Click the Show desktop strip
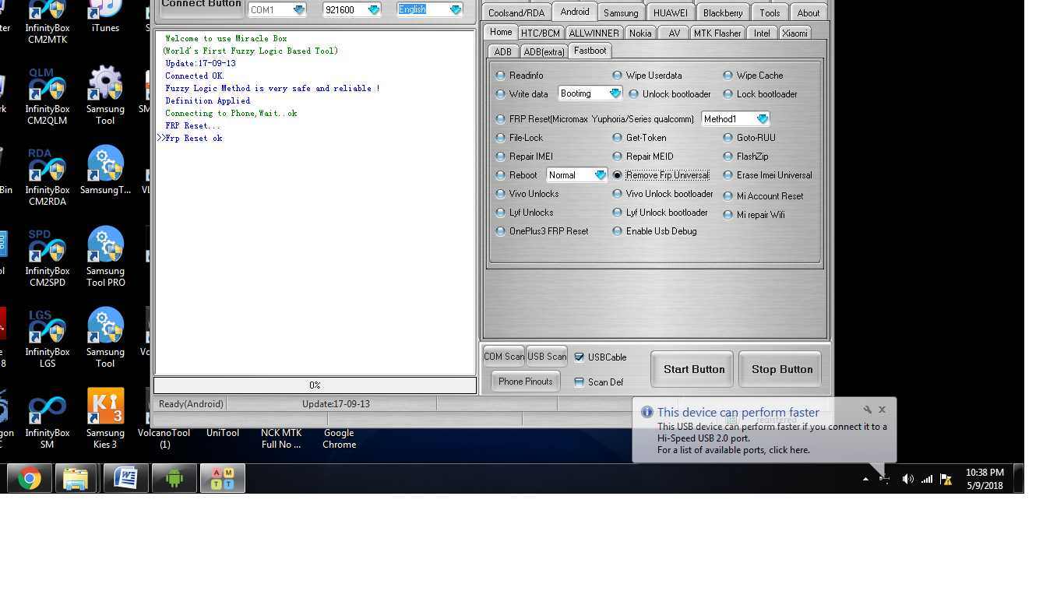The image size is (1064, 598). point(1019,478)
